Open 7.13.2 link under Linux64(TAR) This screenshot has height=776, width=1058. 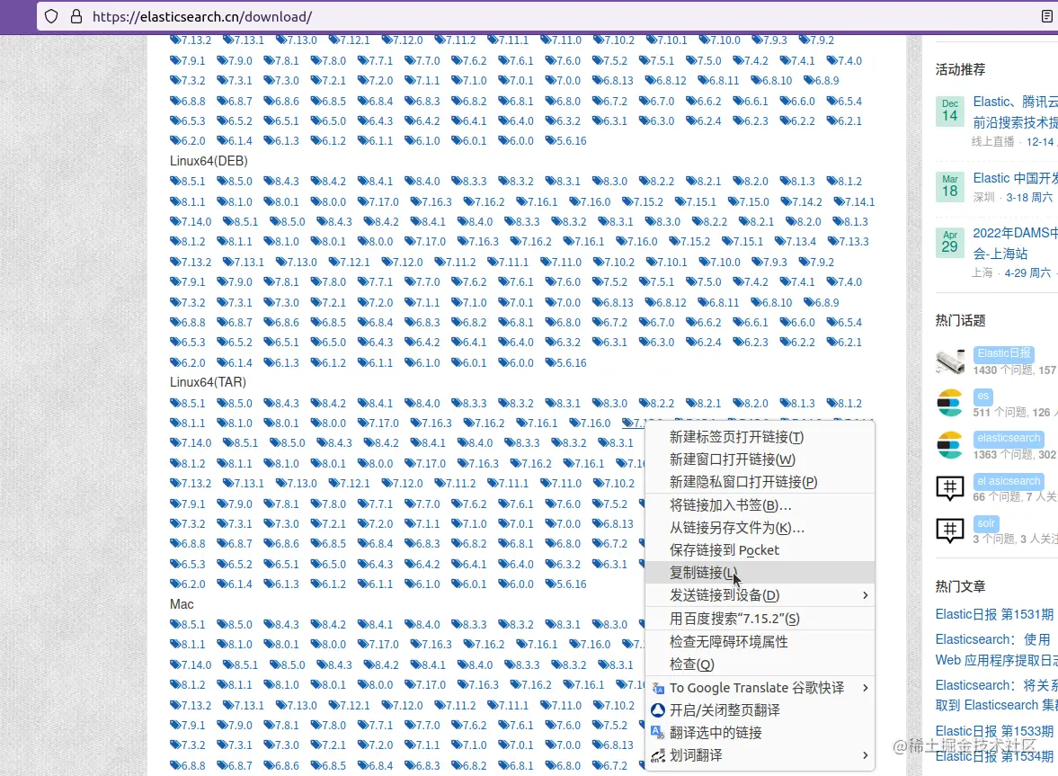coord(191,484)
